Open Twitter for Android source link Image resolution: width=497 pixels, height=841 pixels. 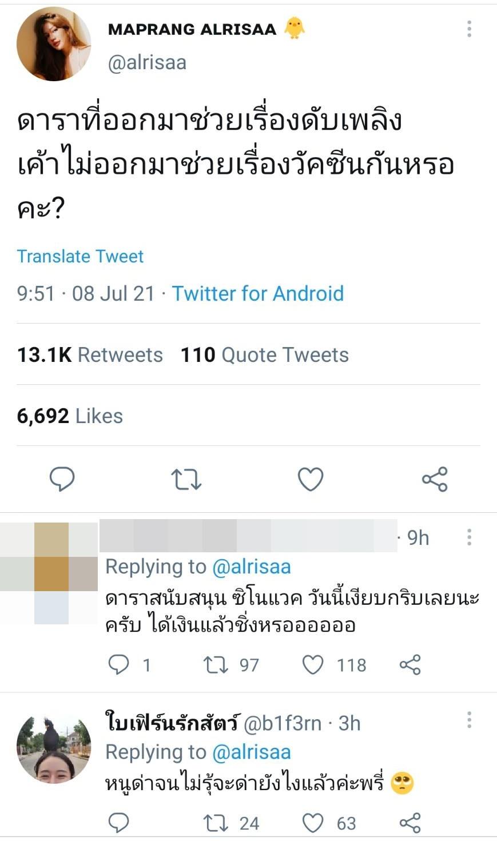[258, 293]
